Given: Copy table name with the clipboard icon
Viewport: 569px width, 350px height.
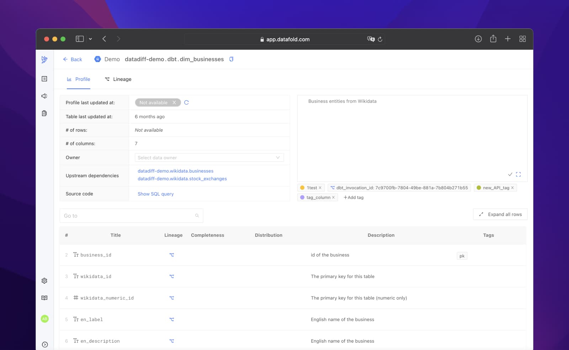Looking at the screenshot, I should [231, 59].
